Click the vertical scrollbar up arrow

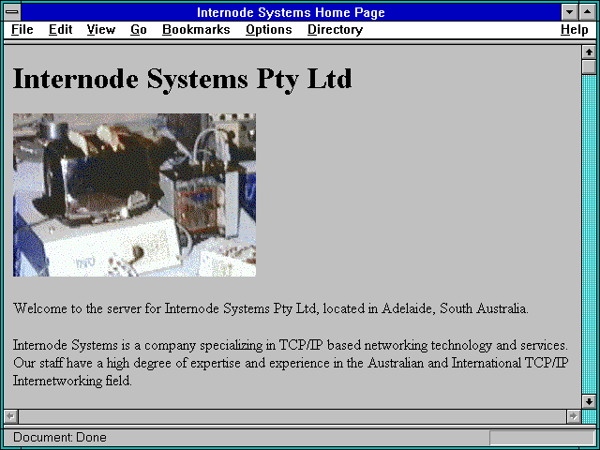(589, 52)
